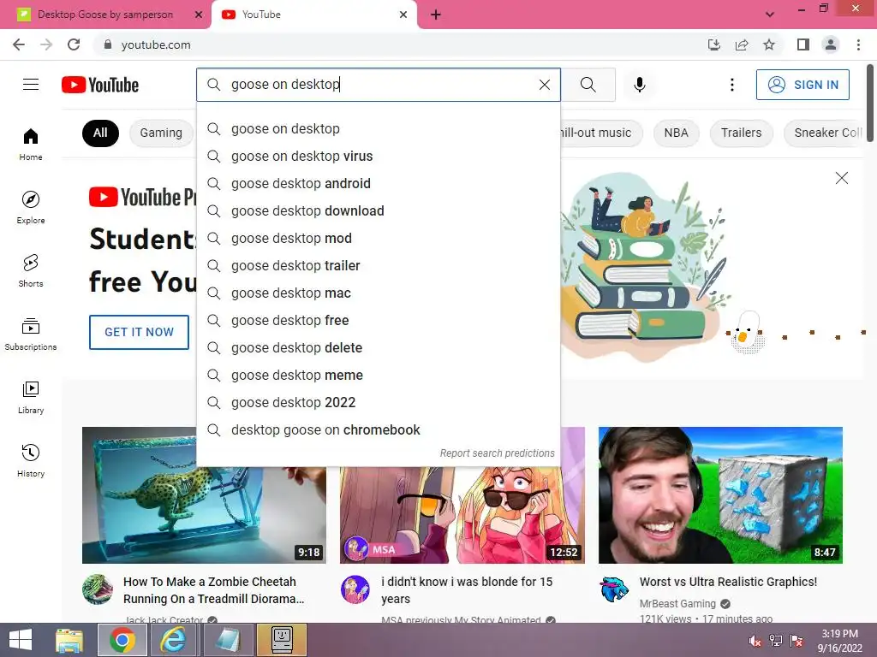Choose suggestion 'goose desktop android'
This screenshot has height=657, width=877.
coord(378,183)
